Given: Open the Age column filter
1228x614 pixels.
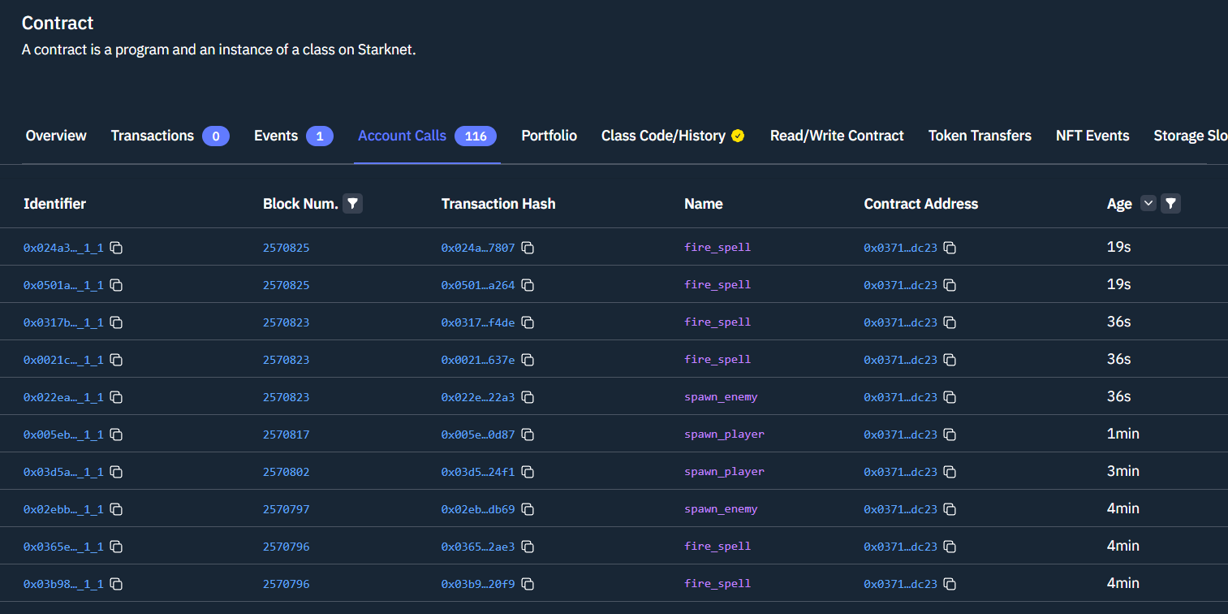Looking at the screenshot, I should [1170, 204].
